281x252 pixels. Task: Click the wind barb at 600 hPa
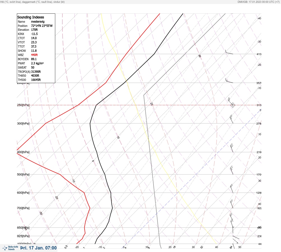click(231, 188)
